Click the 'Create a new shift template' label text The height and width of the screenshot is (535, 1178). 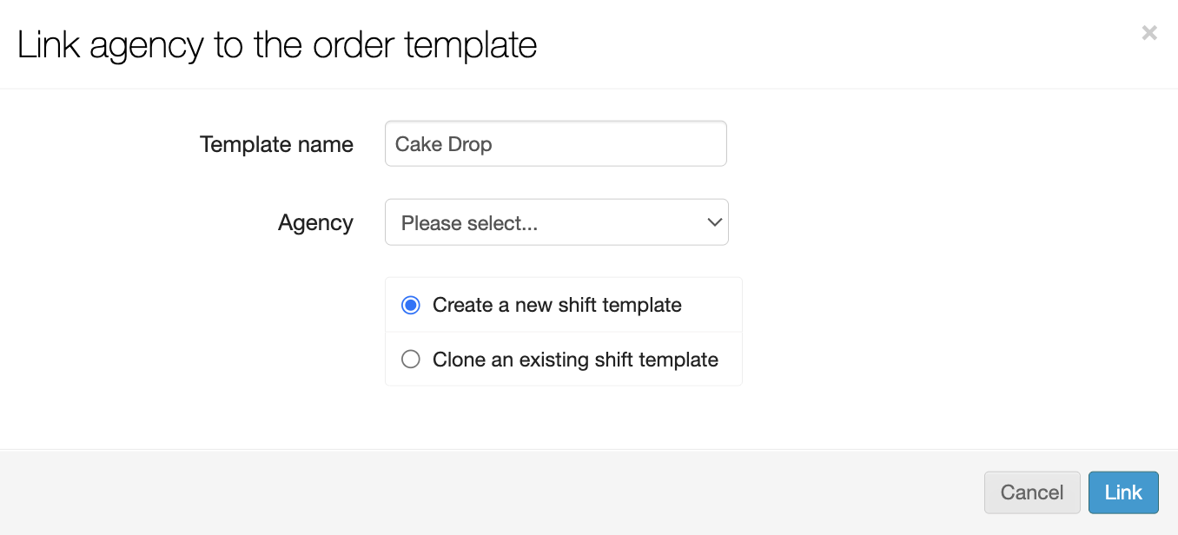(x=557, y=306)
